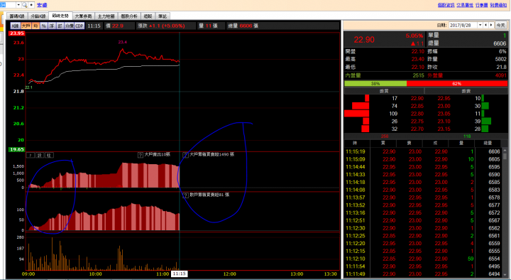
Task: Expand the date picker dropdown arrow
Action: click(480, 25)
